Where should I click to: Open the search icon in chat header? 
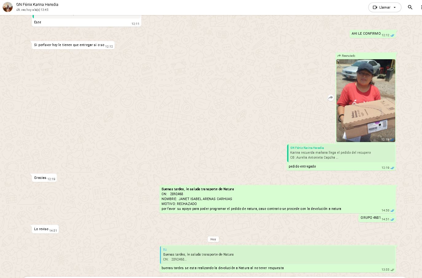pyautogui.click(x=410, y=7)
